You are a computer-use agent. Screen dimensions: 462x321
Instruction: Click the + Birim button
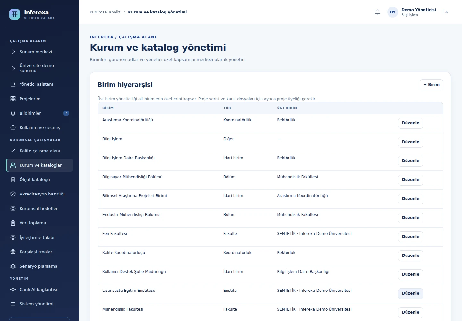[x=432, y=85]
